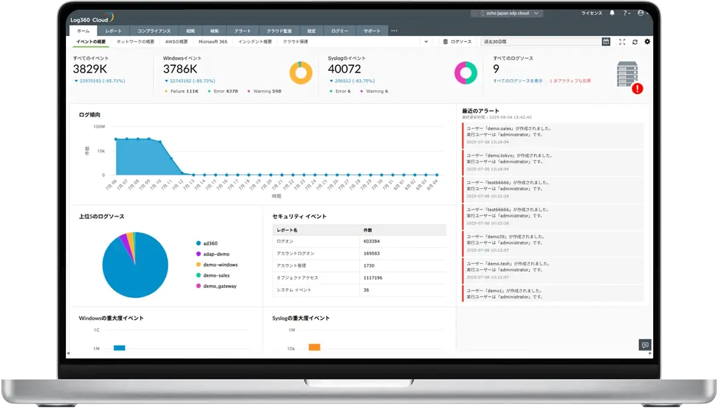This screenshot has height=408, width=718.
Task: Open the help question mark menu
Action: (627, 13)
